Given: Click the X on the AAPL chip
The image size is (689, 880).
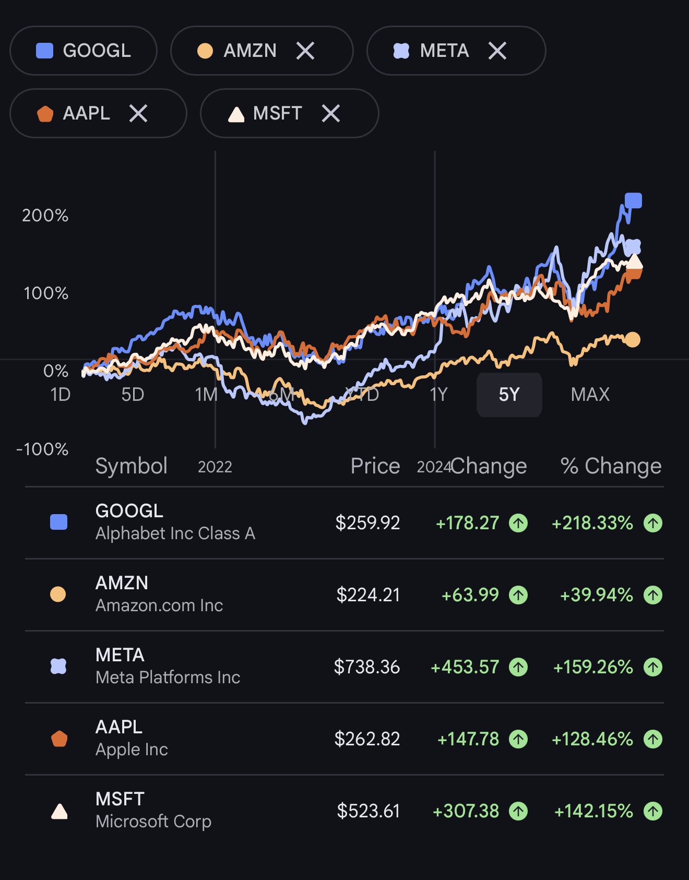Looking at the screenshot, I should (138, 113).
